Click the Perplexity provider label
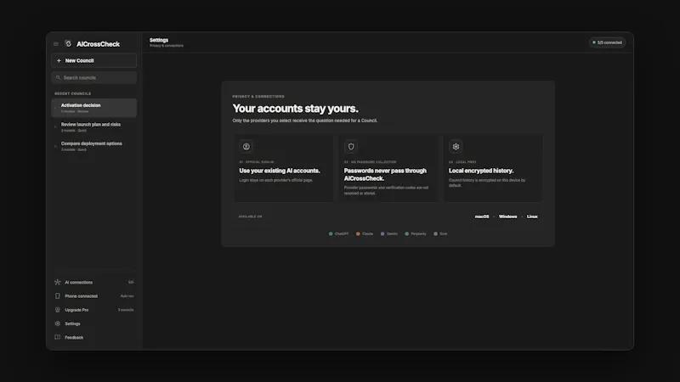The image size is (680, 382). [418, 234]
